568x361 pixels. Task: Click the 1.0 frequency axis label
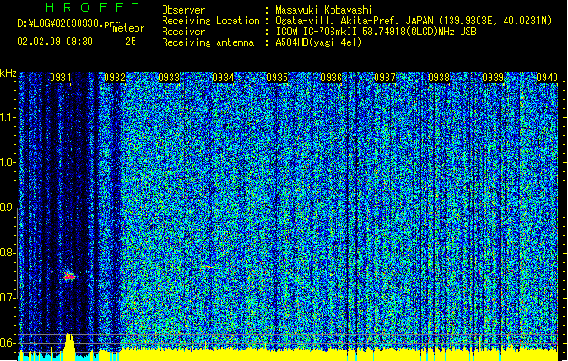click(x=7, y=163)
